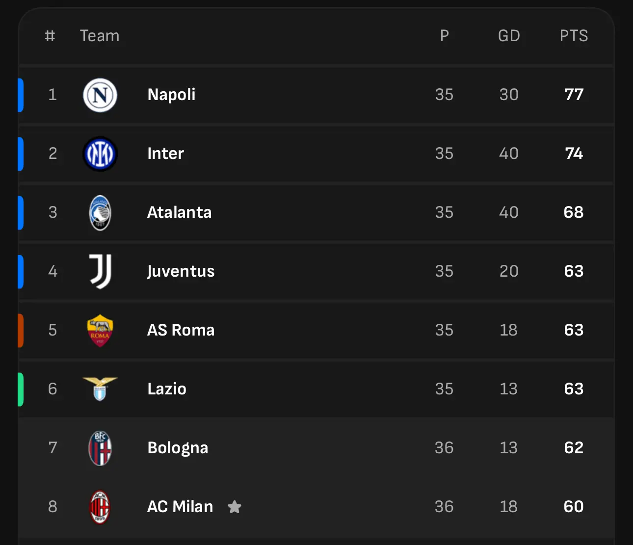The width and height of the screenshot is (633, 545).
Task: Click the Team column header
Action: (x=100, y=36)
